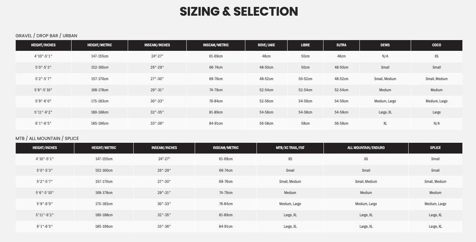
Task: Select the COCO column header
Action: click(437, 45)
